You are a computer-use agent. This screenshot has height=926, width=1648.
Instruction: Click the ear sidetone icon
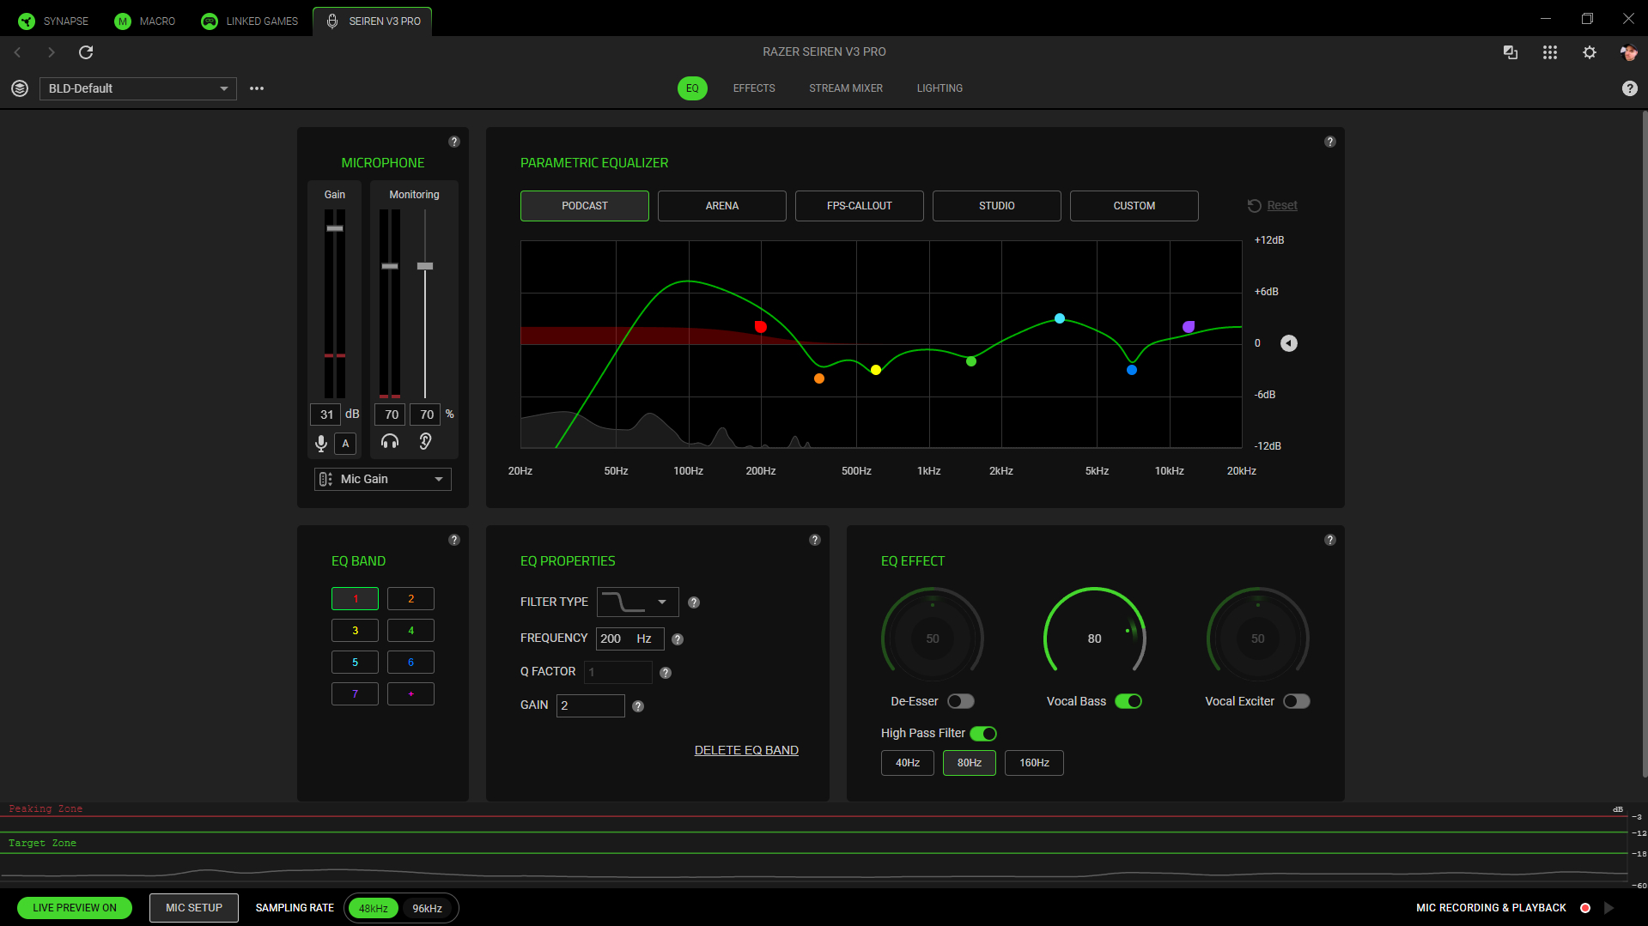click(425, 441)
